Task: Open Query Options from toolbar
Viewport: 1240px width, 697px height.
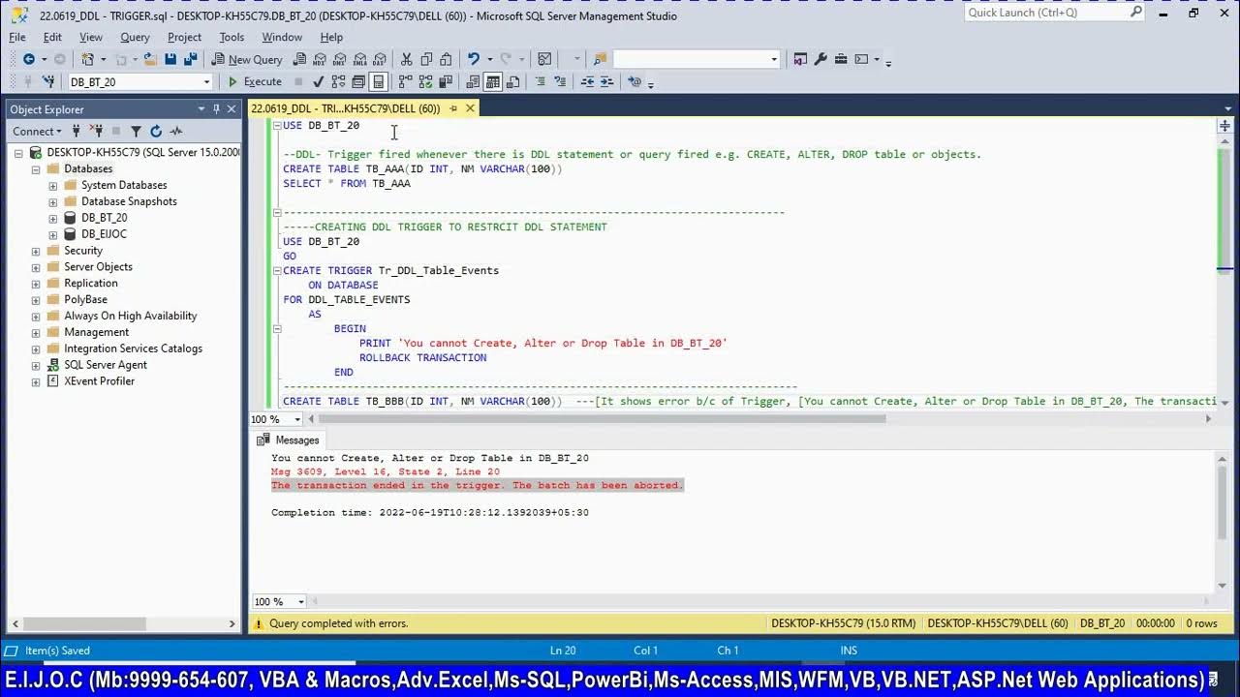Action: coord(358,82)
